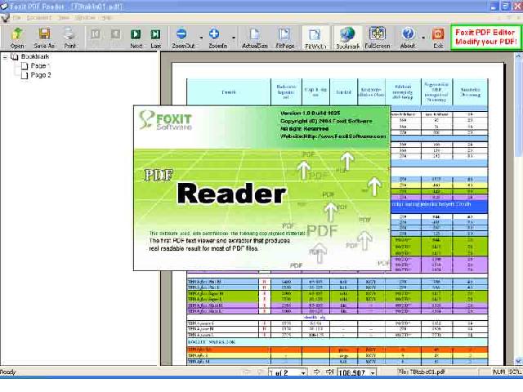Viewport: 523px width, 392px height.
Task: Open the Help menu
Action: pyautogui.click(x=106, y=18)
